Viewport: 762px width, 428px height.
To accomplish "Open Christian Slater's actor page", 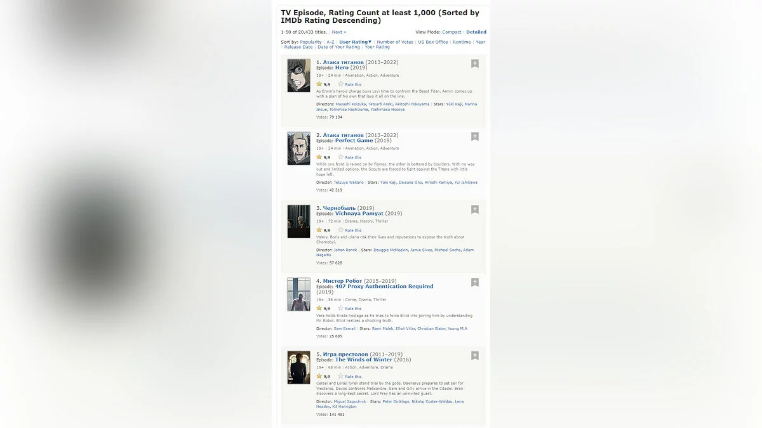I will tap(431, 328).
